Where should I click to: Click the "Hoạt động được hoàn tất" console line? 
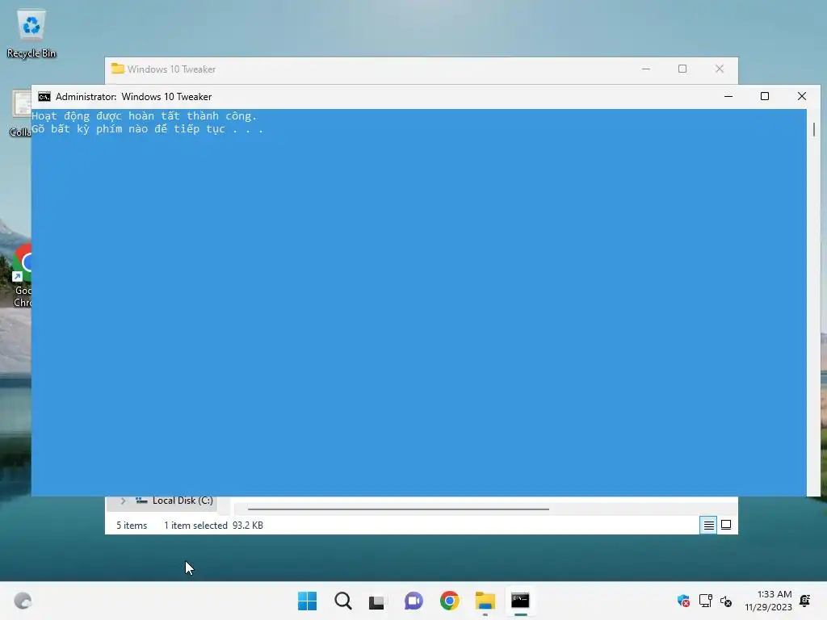pyautogui.click(x=144, y=116)
